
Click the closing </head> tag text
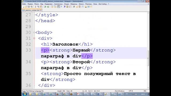(x=45, y=21)
